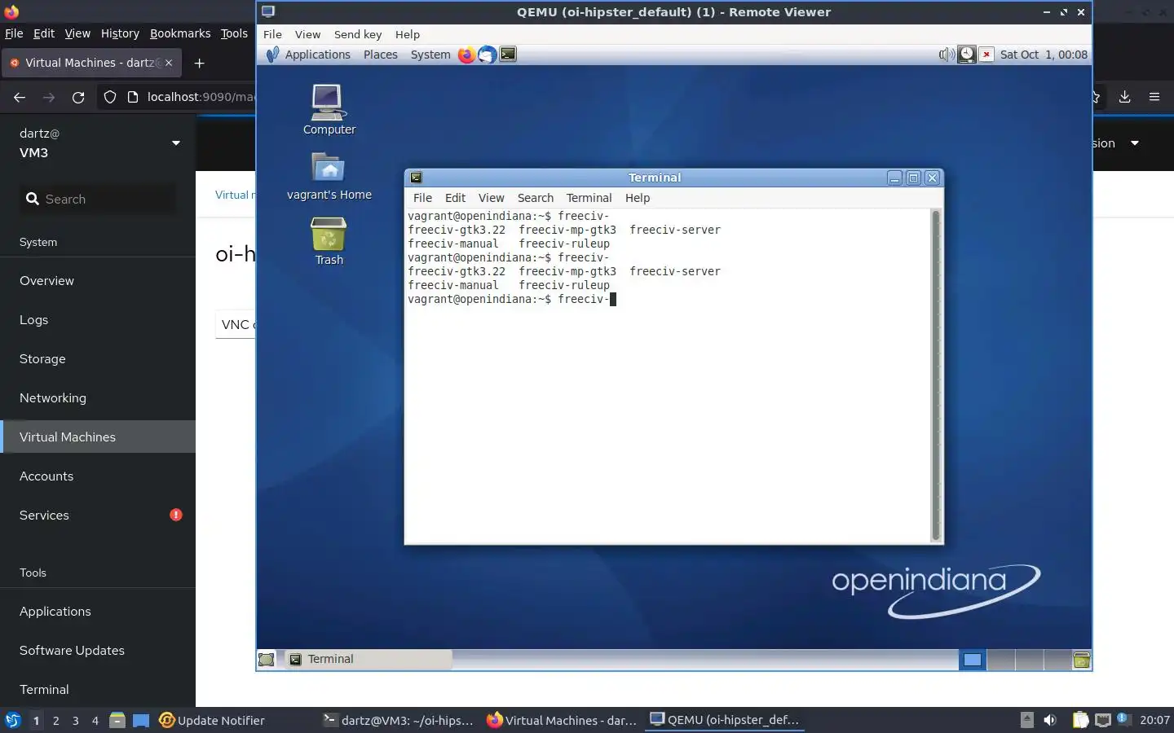Click the Show Desktop icon in guest bottom panel

pyautogui.click(x=267, y=660)
